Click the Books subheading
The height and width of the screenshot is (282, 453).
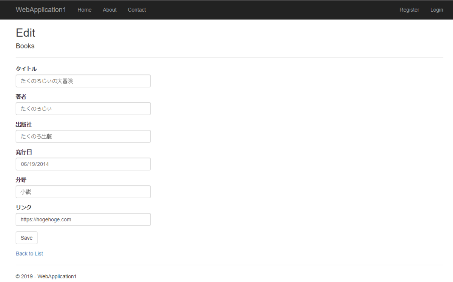[25, 46]
